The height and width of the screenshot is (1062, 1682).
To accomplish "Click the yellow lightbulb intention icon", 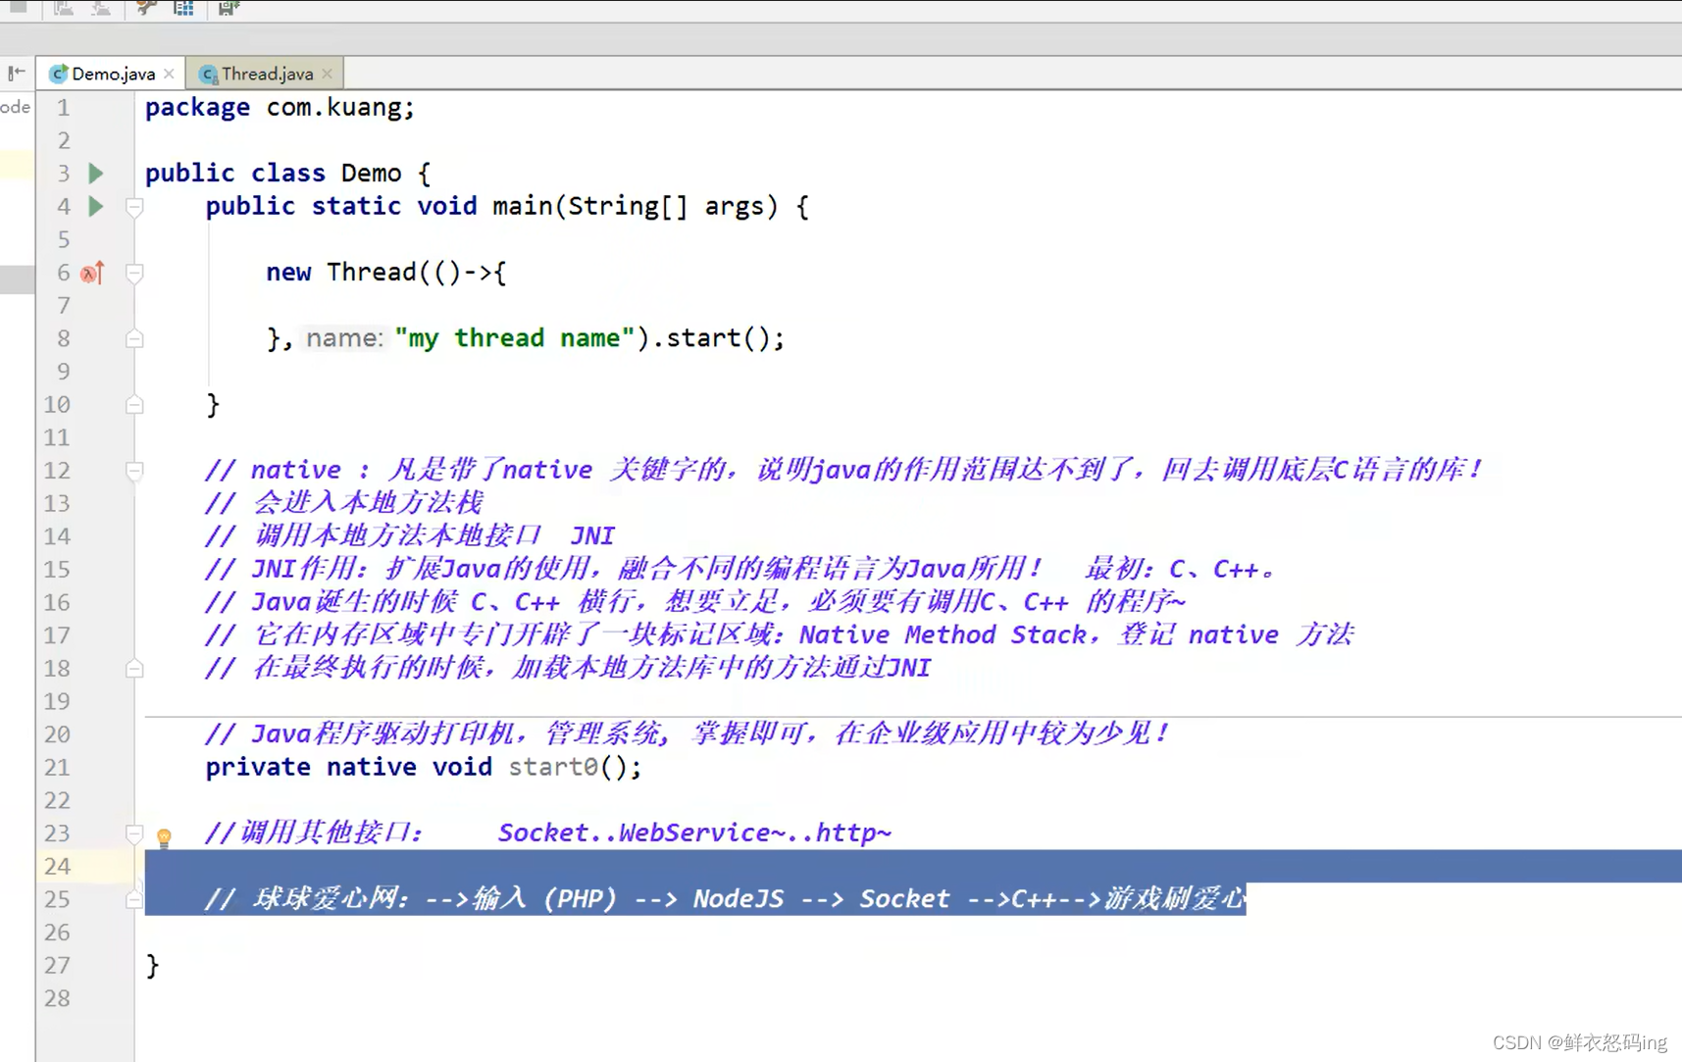I will pos(164,837).
